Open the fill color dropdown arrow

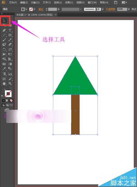[26, 9]
